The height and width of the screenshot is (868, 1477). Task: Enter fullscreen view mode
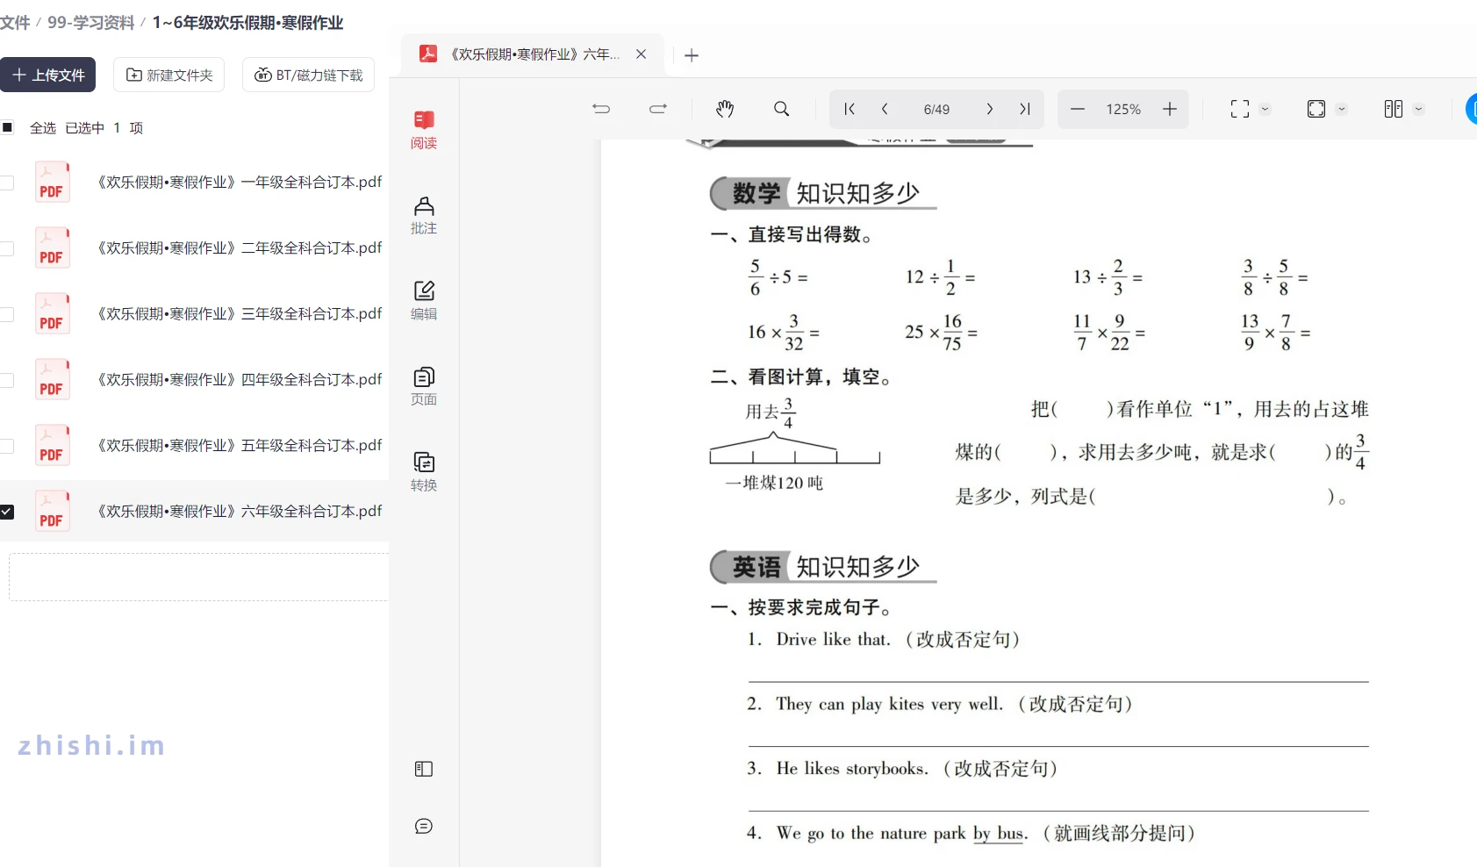[x=1240, y=109]
